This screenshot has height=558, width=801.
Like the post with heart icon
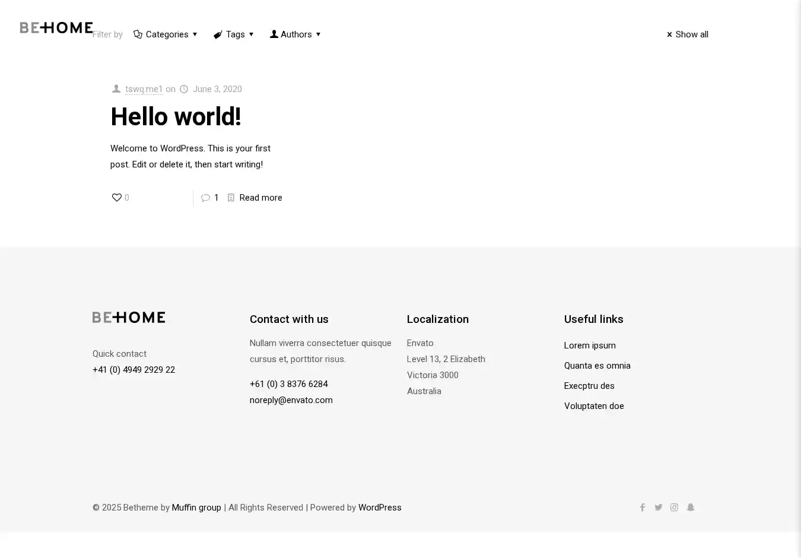(117, 198)
